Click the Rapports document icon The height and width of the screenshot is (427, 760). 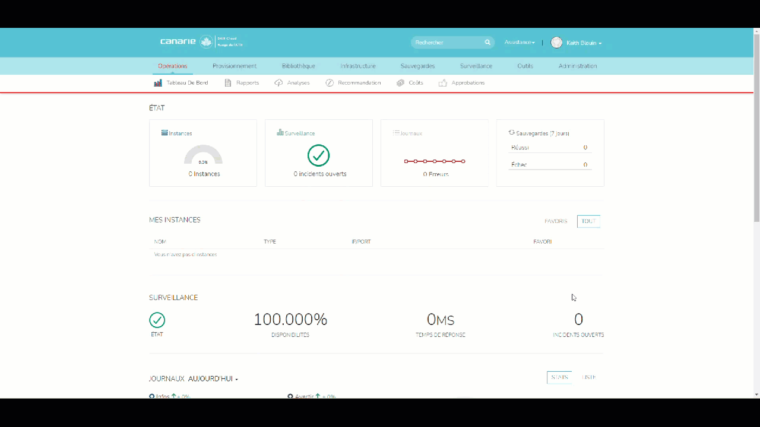coord(228,83)
